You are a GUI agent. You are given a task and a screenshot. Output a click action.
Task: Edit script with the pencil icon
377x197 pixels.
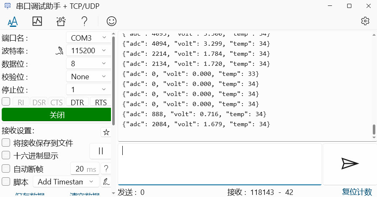106,181
